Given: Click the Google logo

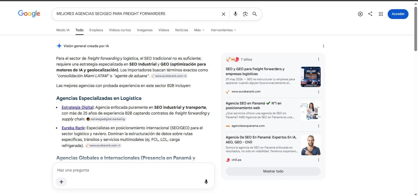Looking at the screenshot, I should [x=29, y=13].
